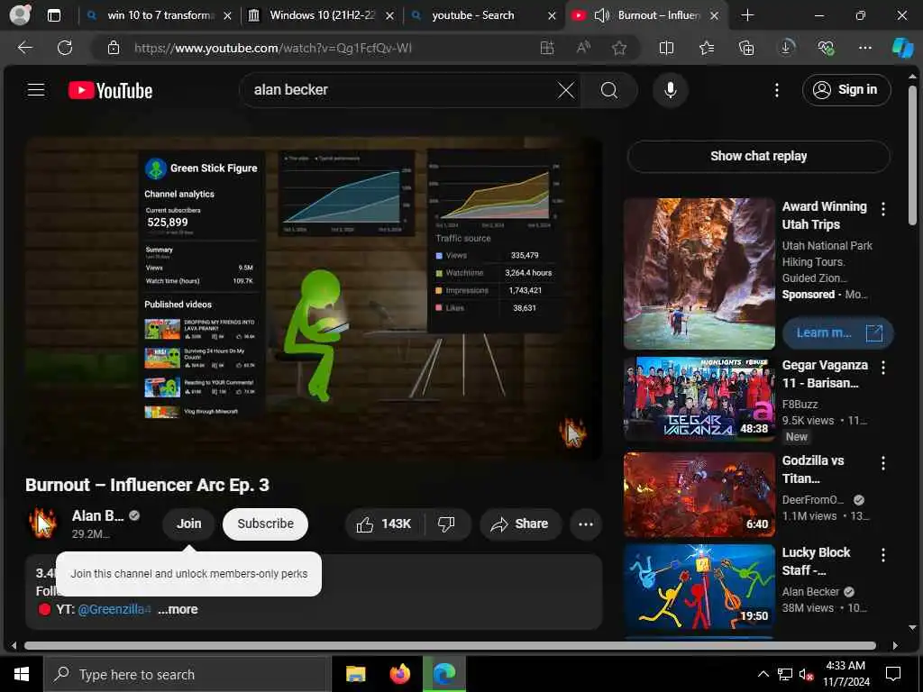Refresh the page

[65, 48]
